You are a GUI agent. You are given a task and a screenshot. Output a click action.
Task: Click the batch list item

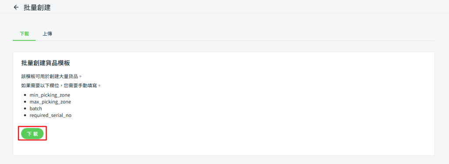(36, 108)
